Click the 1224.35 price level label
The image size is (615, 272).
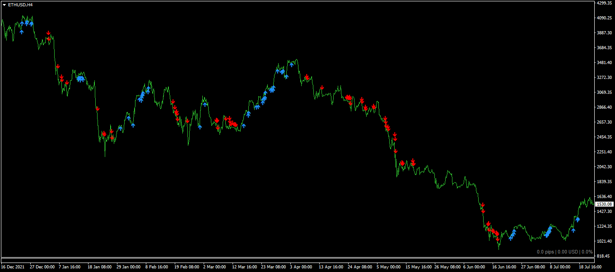[x=604, y=226]
